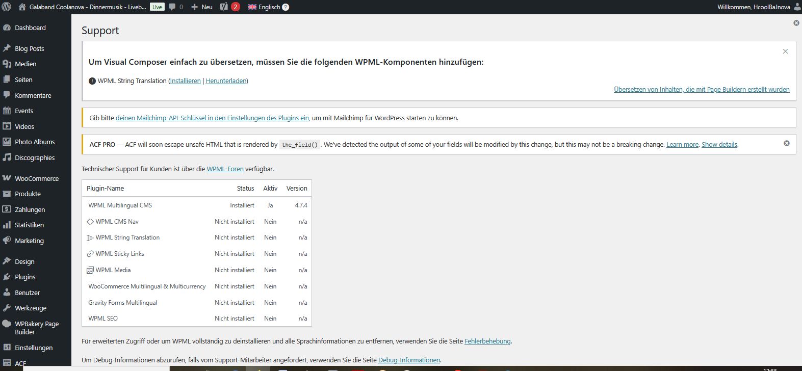Click WooCommerce Multilingual & Multicurrency row

coord(197,286)
